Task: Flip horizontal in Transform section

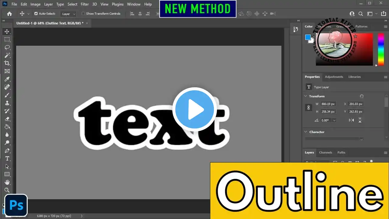Action: coord(351,120)
